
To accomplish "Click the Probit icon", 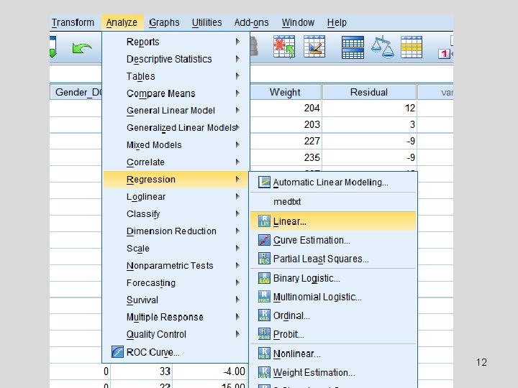I will [x=264, y=334].
